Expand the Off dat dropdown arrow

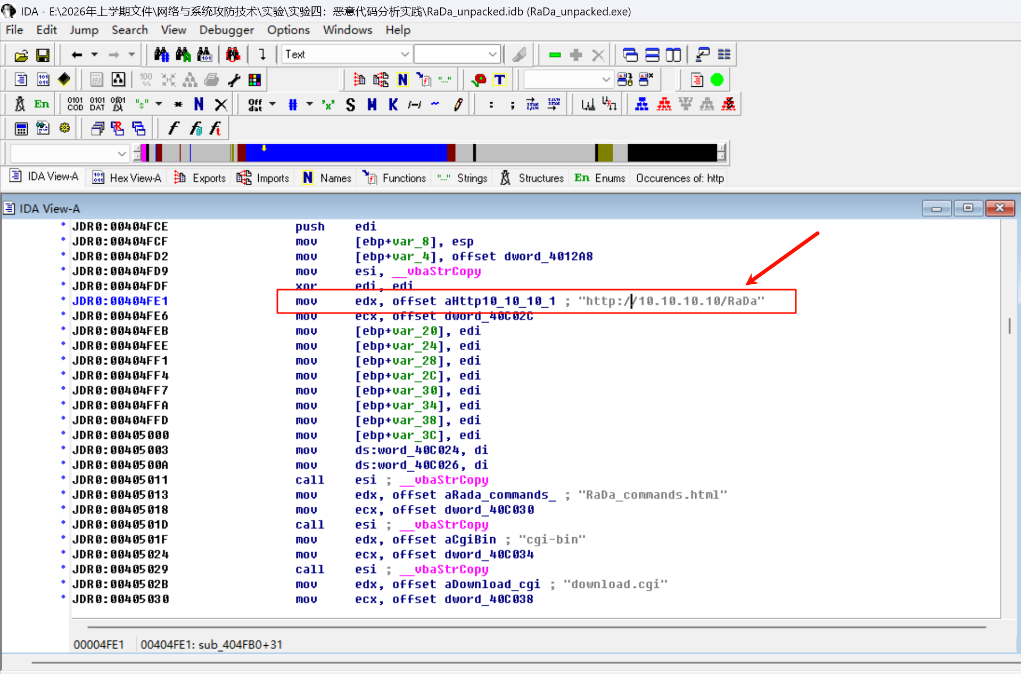(273, 104)
